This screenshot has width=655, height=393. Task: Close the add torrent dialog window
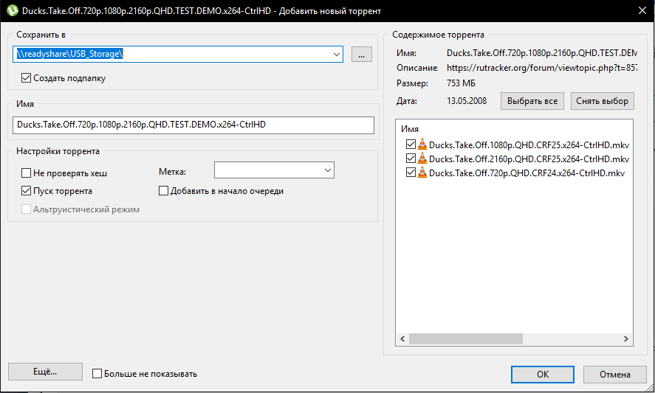639,11
